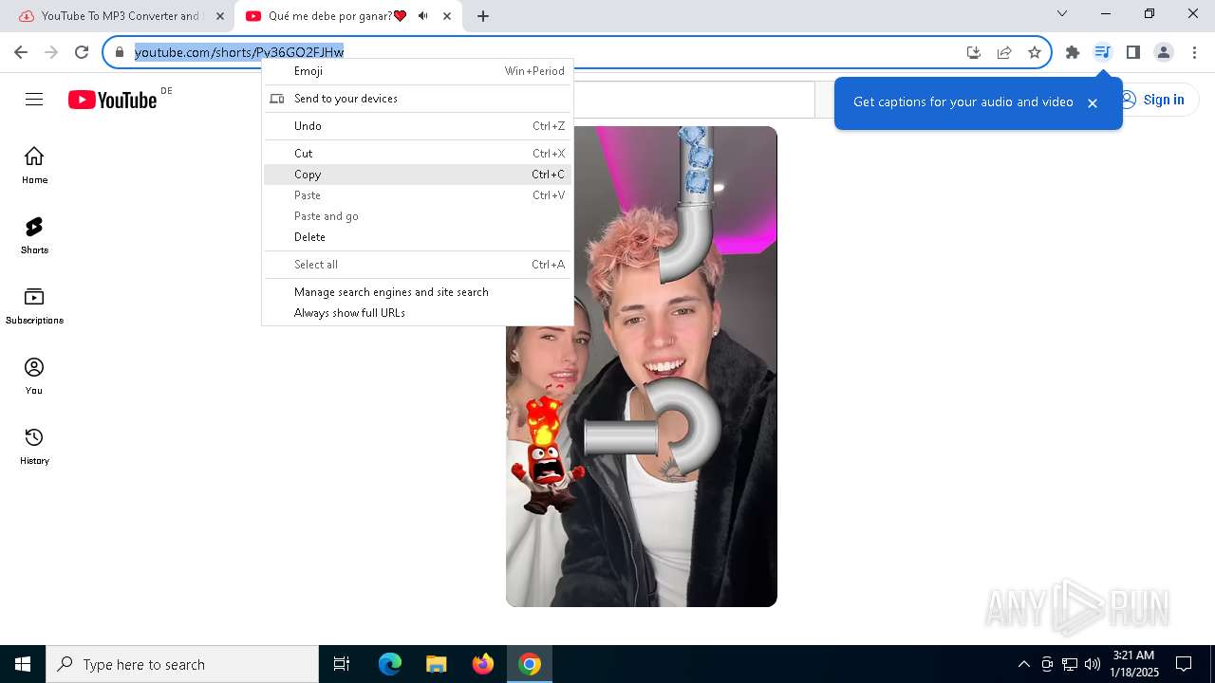The image size is (1215, 683).
Task: Select 'Always show full URLs' option
Action: [418, 313]
